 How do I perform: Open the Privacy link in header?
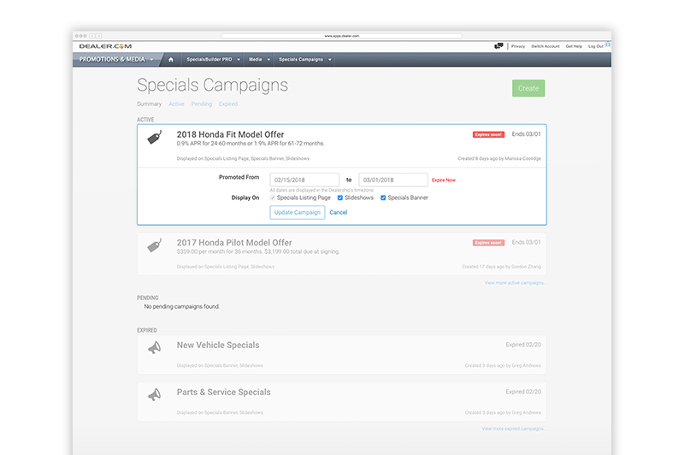(518, 46)
